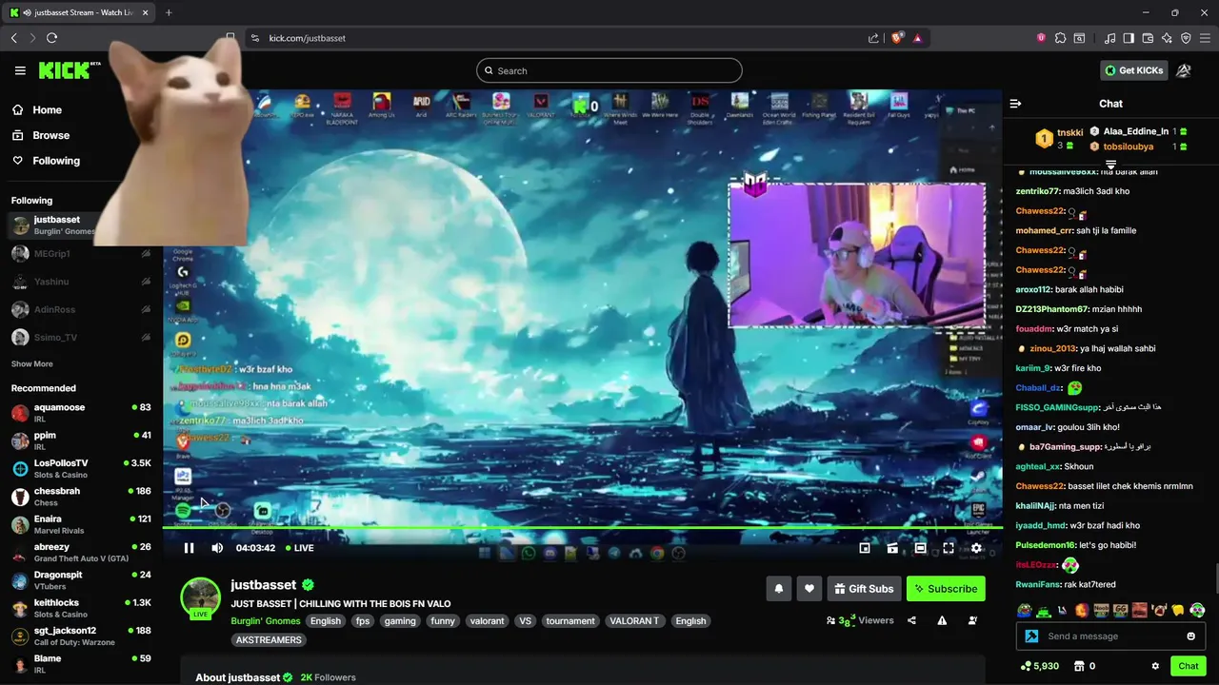Open the media control music icon
This screenshot has width=1219, height=685.
click(1109, 38)
